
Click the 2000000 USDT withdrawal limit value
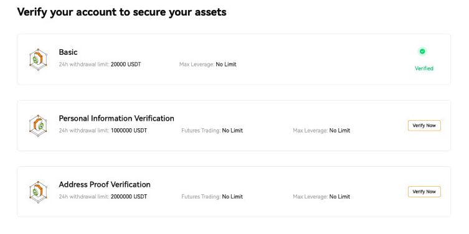(x=129, y=197)
